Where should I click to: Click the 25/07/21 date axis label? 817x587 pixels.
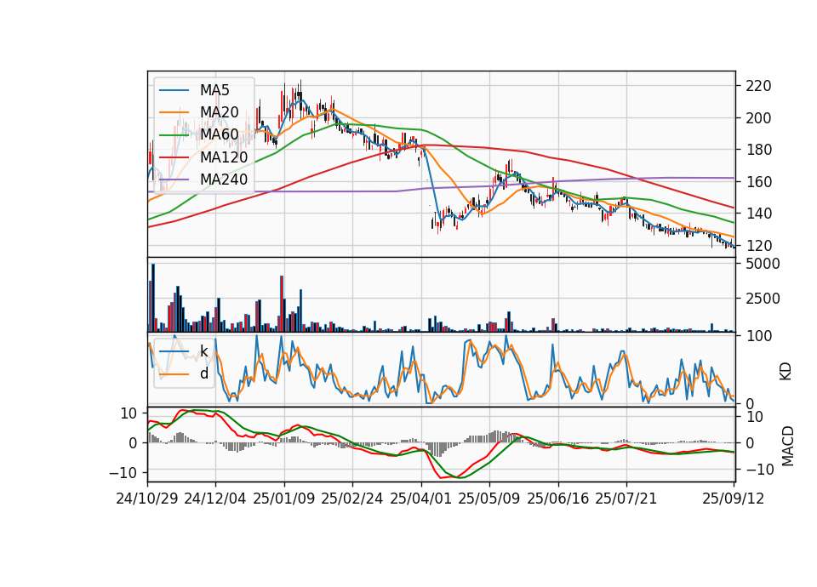[626, 499]
